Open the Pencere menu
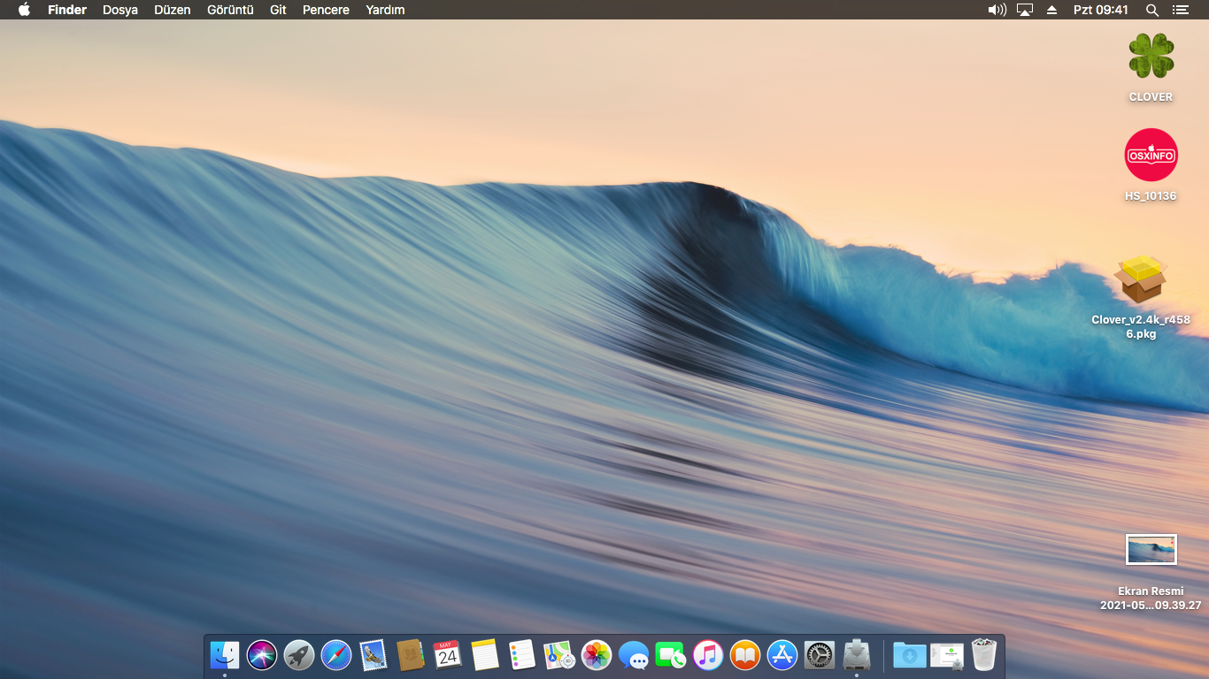This screenshot has width=1209, height=679. point(326,10)
